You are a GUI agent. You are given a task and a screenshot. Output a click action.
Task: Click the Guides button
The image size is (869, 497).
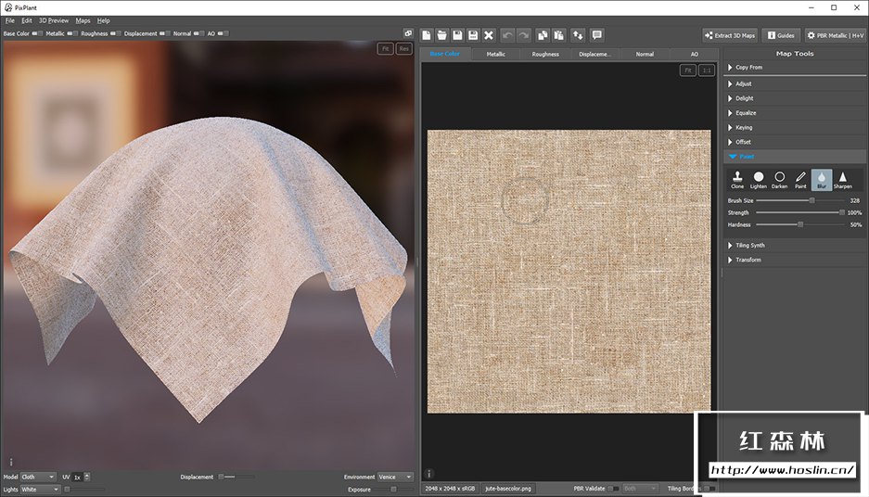781,35
